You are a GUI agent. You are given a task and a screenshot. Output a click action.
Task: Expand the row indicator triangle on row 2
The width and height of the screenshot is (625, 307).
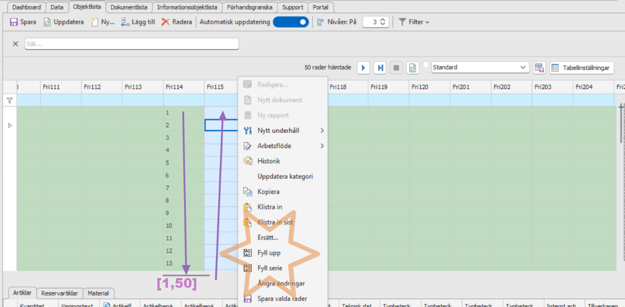click(10, 125)
